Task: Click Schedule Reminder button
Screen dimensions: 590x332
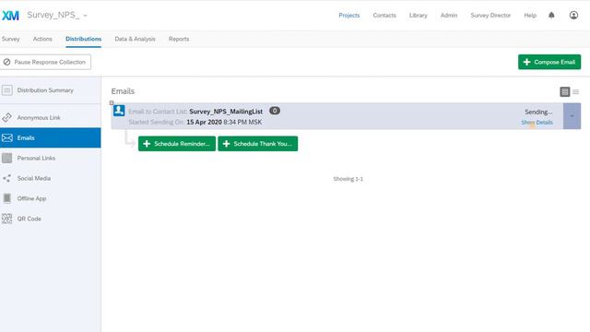Action: tap(177, 144)
